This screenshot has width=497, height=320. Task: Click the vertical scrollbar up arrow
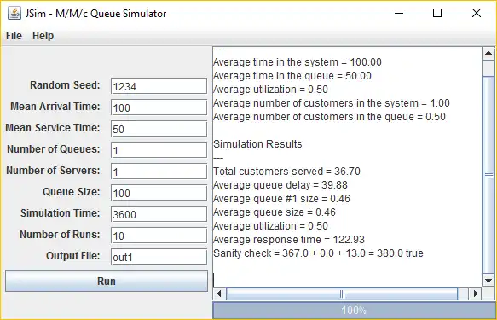point(488,53)
